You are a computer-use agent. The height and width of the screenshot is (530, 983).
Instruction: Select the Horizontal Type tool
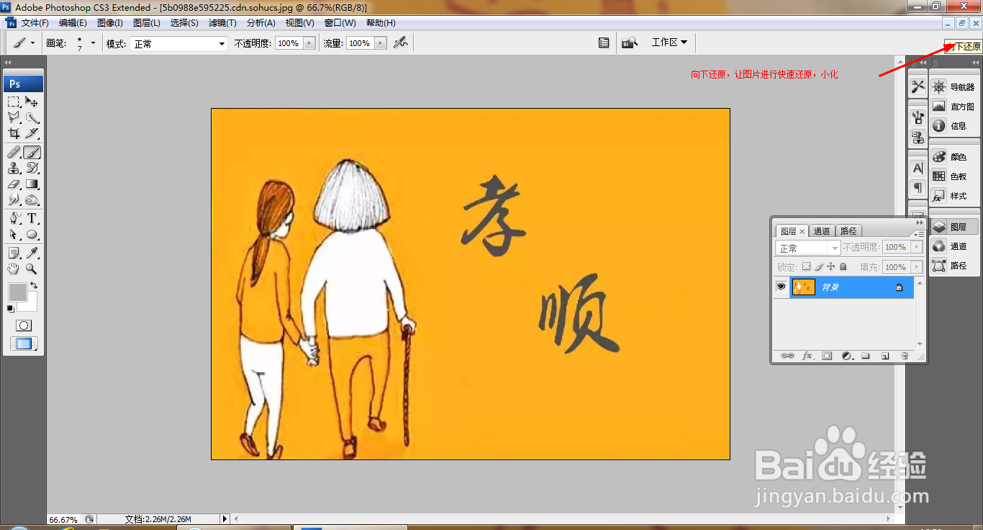coord(33,218)
